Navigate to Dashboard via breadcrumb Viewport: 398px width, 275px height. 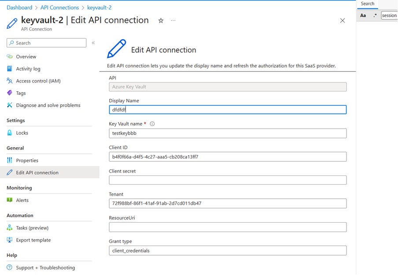point(19,7)
